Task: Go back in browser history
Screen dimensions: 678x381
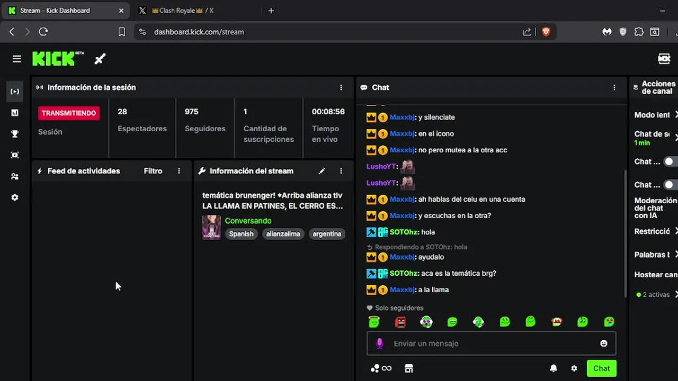Action: [12, 32]
